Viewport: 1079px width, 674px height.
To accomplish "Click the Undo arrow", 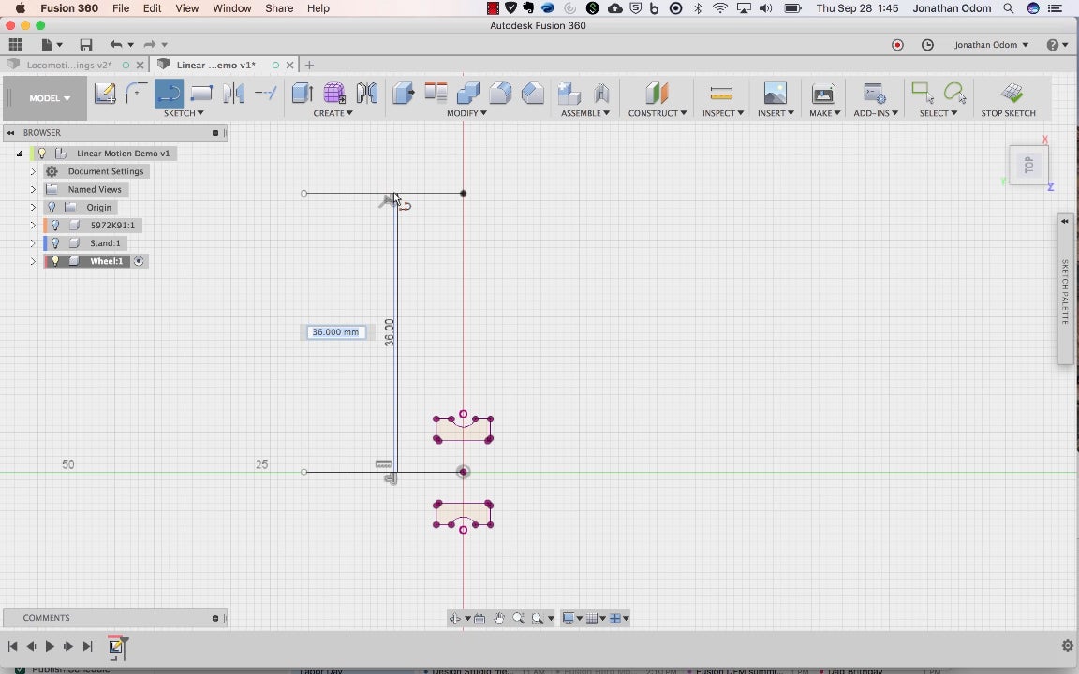I will point(115,45).
